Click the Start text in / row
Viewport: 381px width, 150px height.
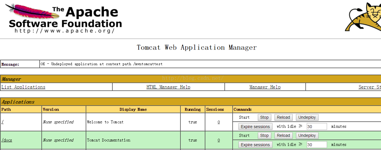point(244,117)
